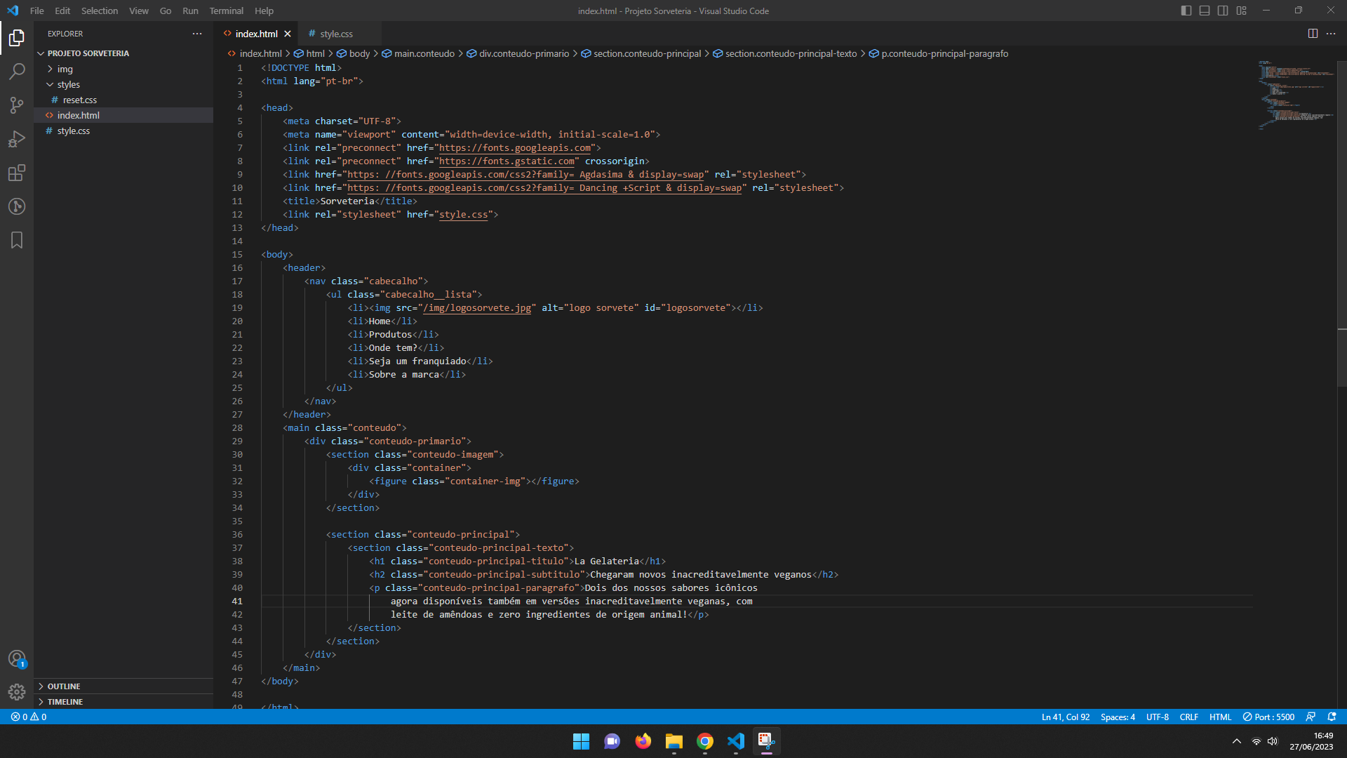Click the div.conteudo-primario breadcrumb
This screenshot has width=1347, height=758.
518,53
